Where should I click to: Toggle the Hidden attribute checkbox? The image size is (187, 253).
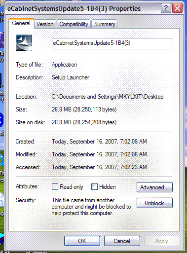point(94,187)
